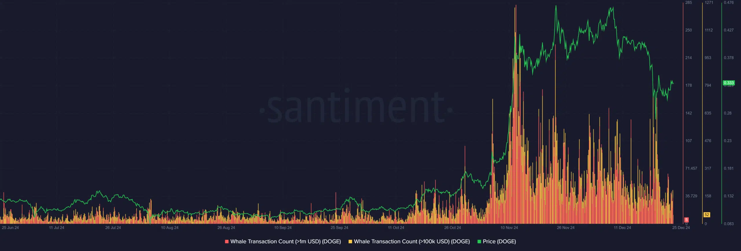The image size is (741, 251).
Task: Click the 0.28 price axis label
Action: [728, 113]
